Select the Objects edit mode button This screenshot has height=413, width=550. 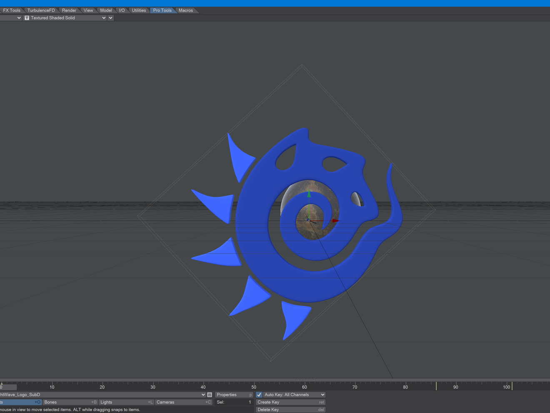21,402
